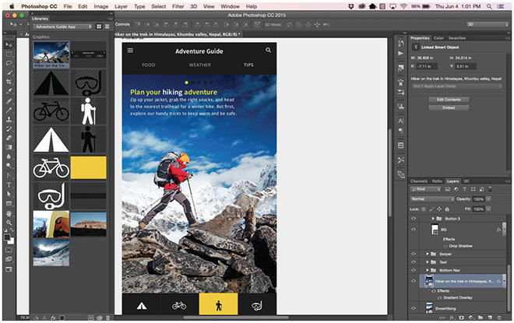Viewport: 514px width, 323px height.
Task: Switch Libraries to list view
Action: tap(107, 26)
